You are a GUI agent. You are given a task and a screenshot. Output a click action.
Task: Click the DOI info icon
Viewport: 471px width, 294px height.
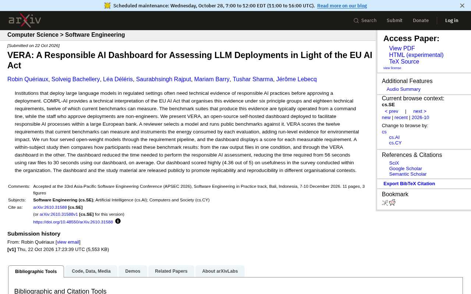pyautogui.click(x=118, y=221)
